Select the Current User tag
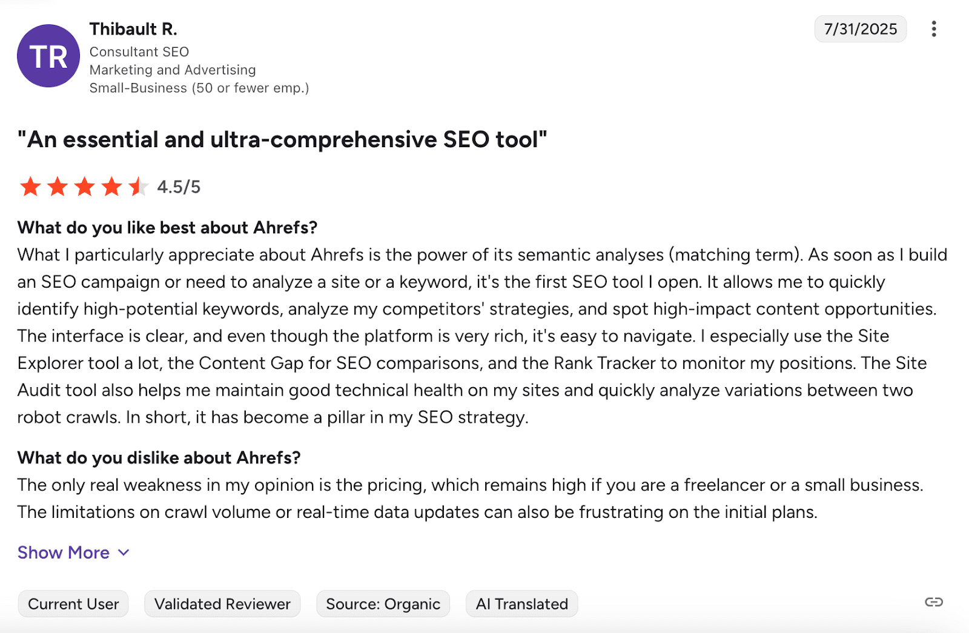 tap(73, 604)
